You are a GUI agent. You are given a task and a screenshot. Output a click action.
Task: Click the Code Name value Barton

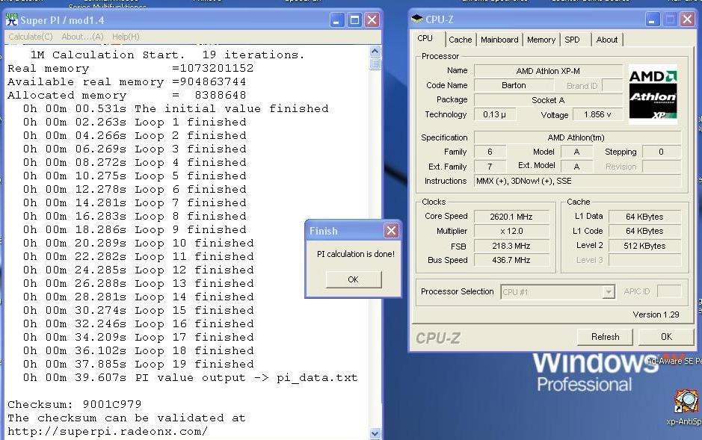coord(514,85)
